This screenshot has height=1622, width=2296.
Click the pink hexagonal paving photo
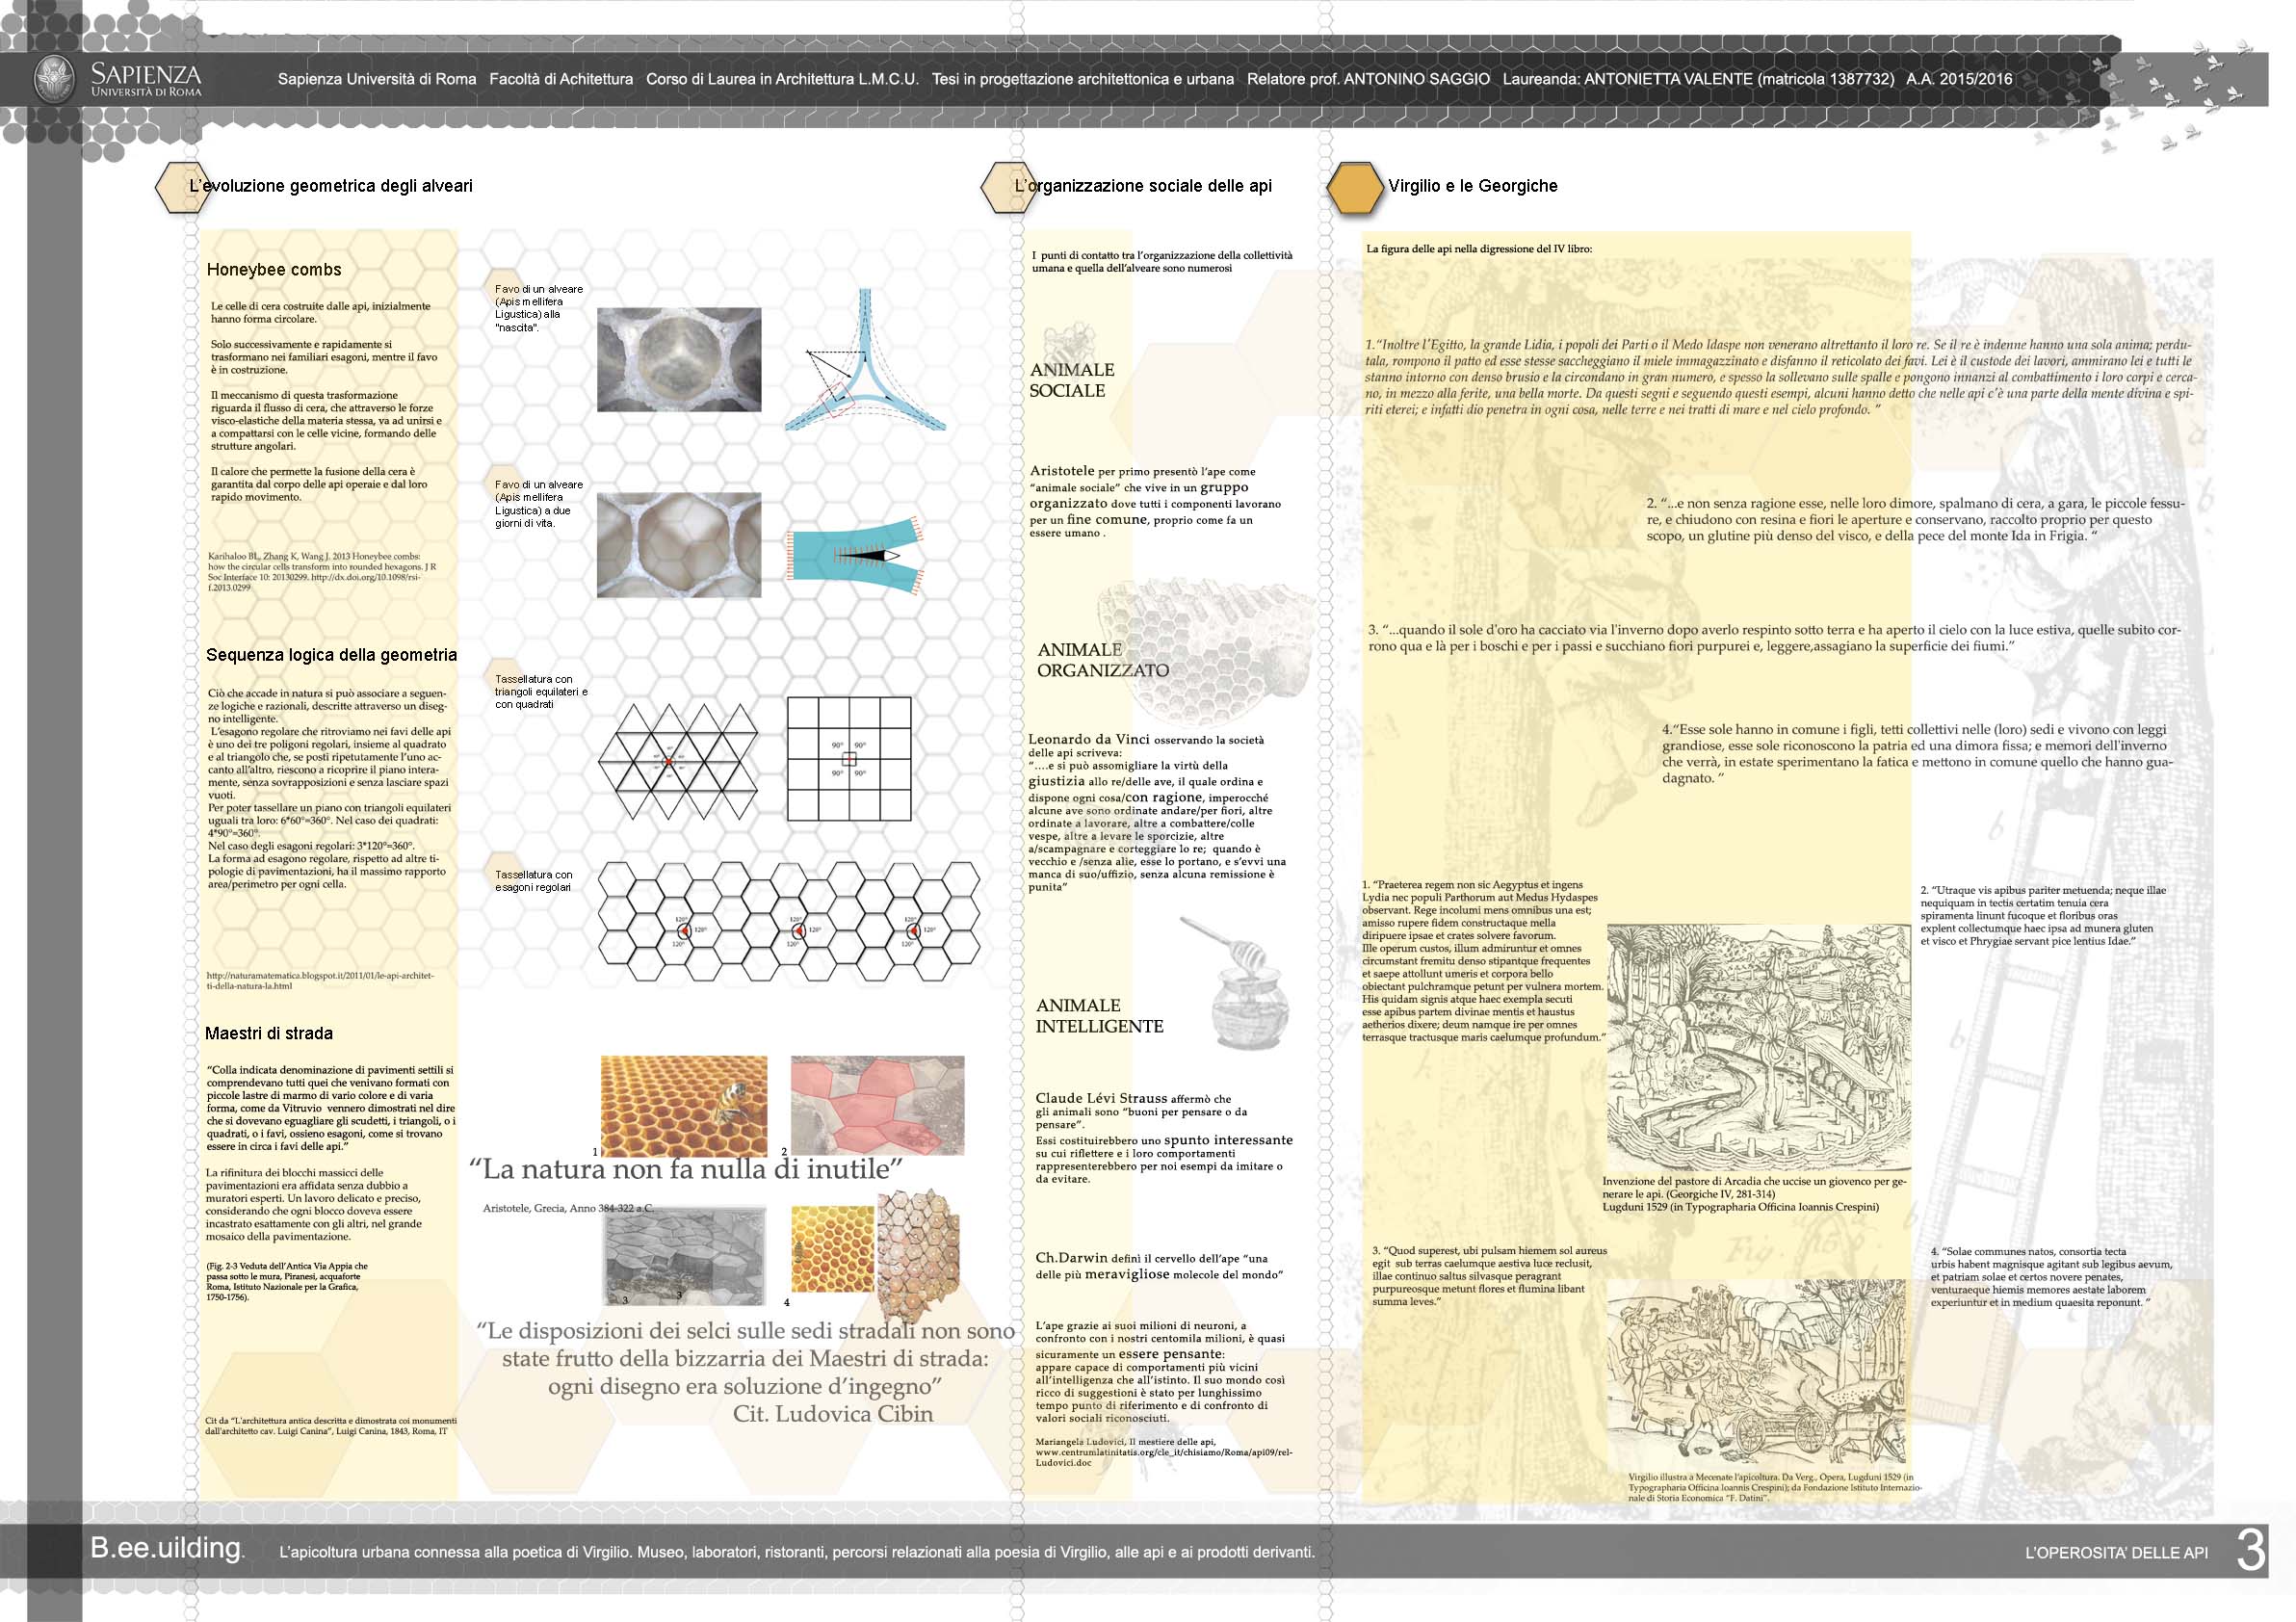(x=877, y=1105)
